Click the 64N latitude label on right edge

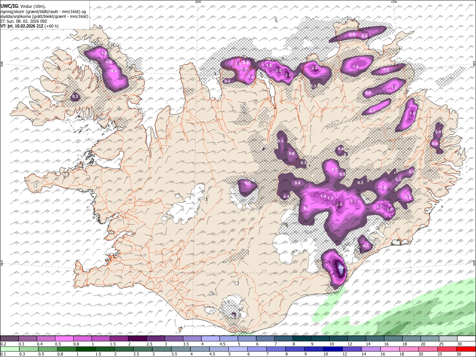click(x=474, y=263)
